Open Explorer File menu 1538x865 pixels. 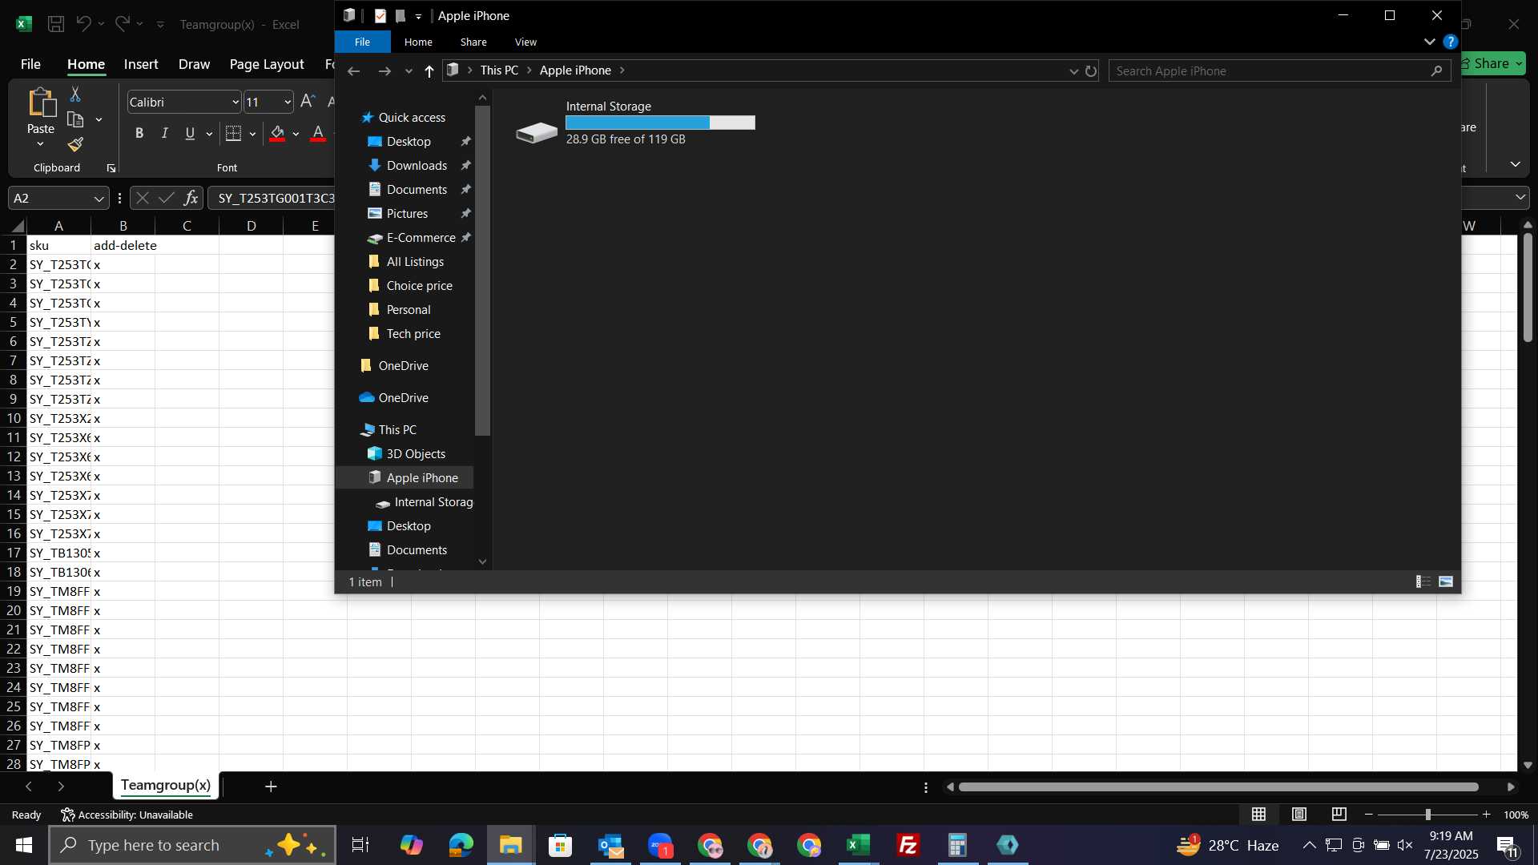pos(362,42)
